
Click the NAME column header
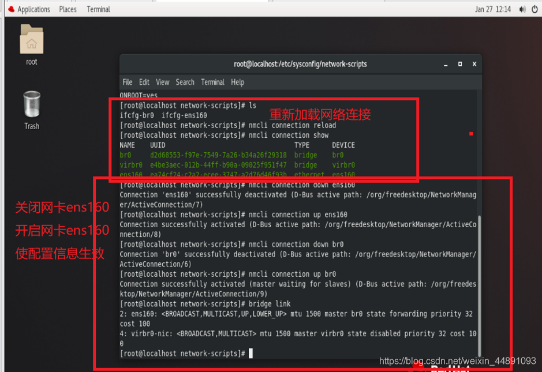tap(127, 145)
